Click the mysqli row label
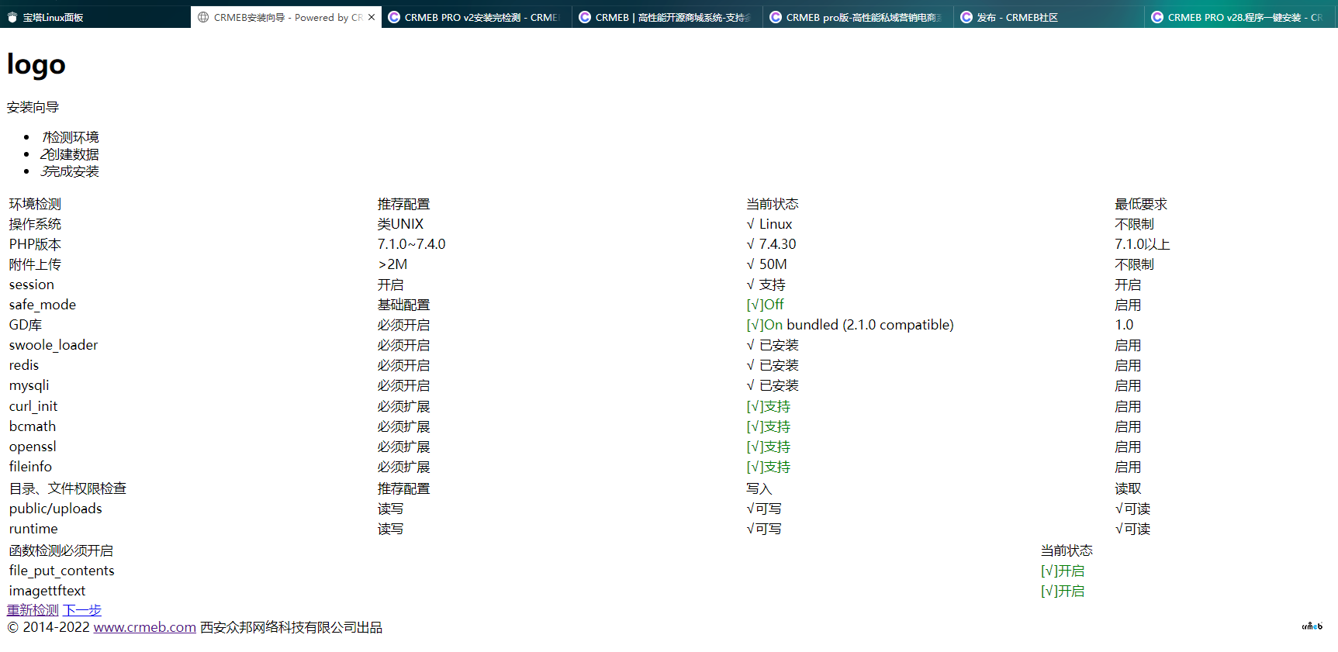The width and height of the screenshot is (1338, 652). coord(29,385)
